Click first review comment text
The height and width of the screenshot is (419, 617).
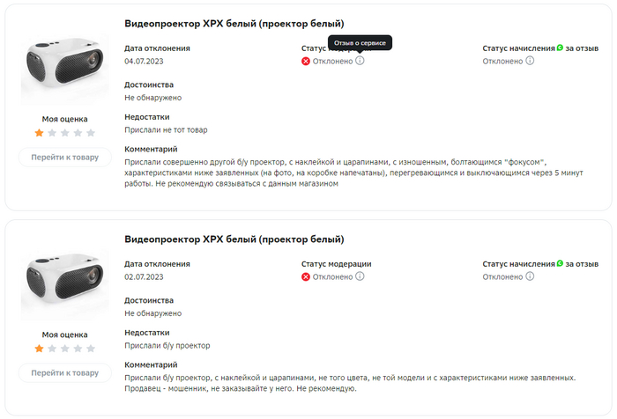point(353,173)
